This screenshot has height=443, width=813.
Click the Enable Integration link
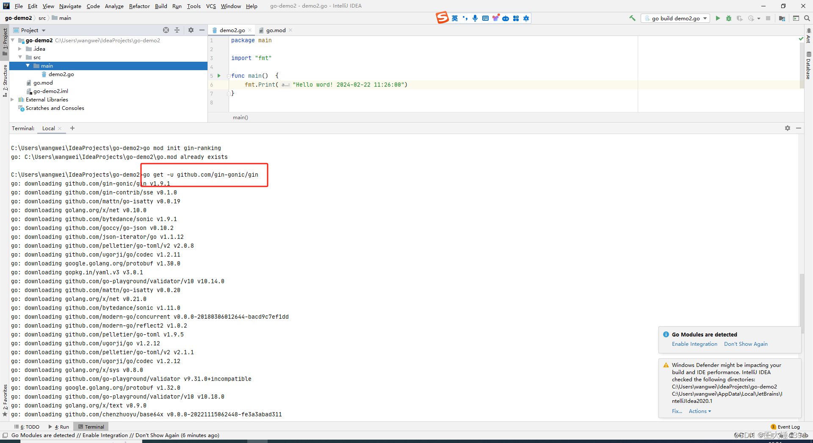(694, 344)
